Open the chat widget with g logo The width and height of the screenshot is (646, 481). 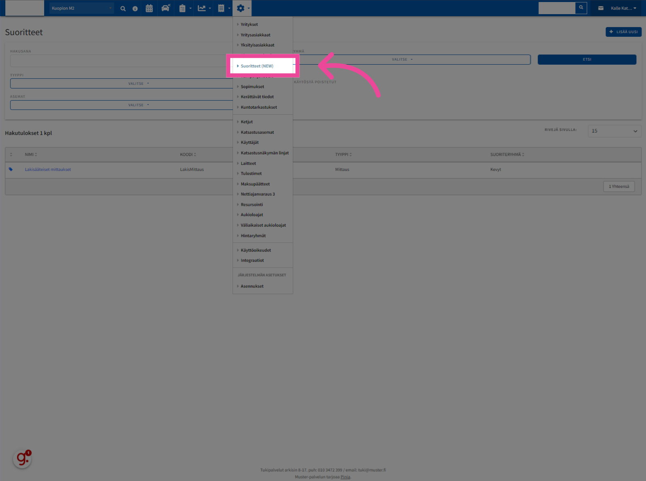pyautogui.click(x=22, y=459)
